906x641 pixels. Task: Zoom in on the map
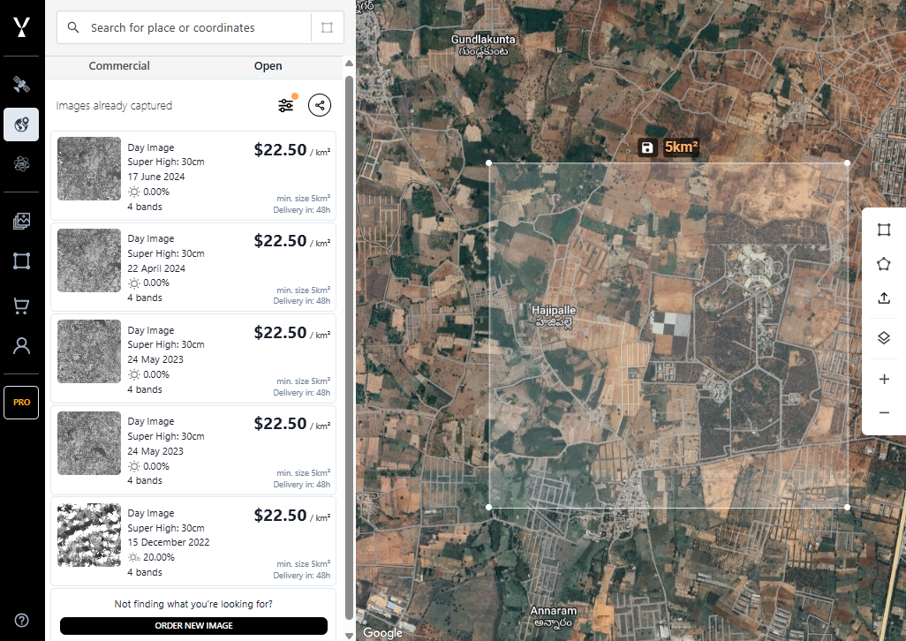pos(884,380)
